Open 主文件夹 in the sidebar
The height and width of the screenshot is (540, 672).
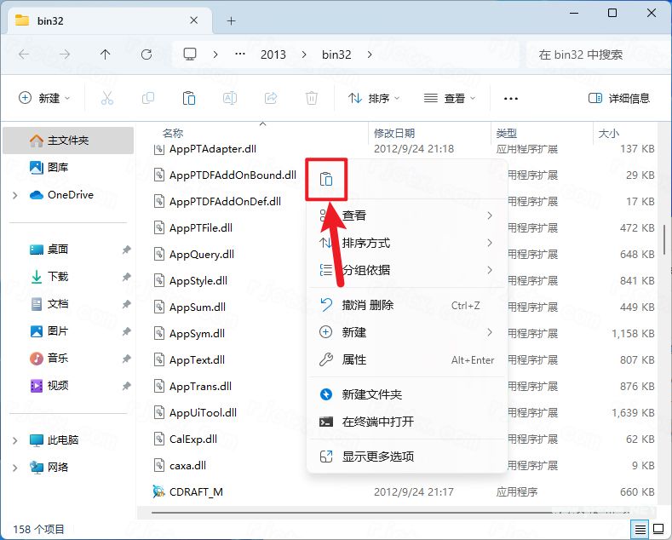(x=68, y=141)
